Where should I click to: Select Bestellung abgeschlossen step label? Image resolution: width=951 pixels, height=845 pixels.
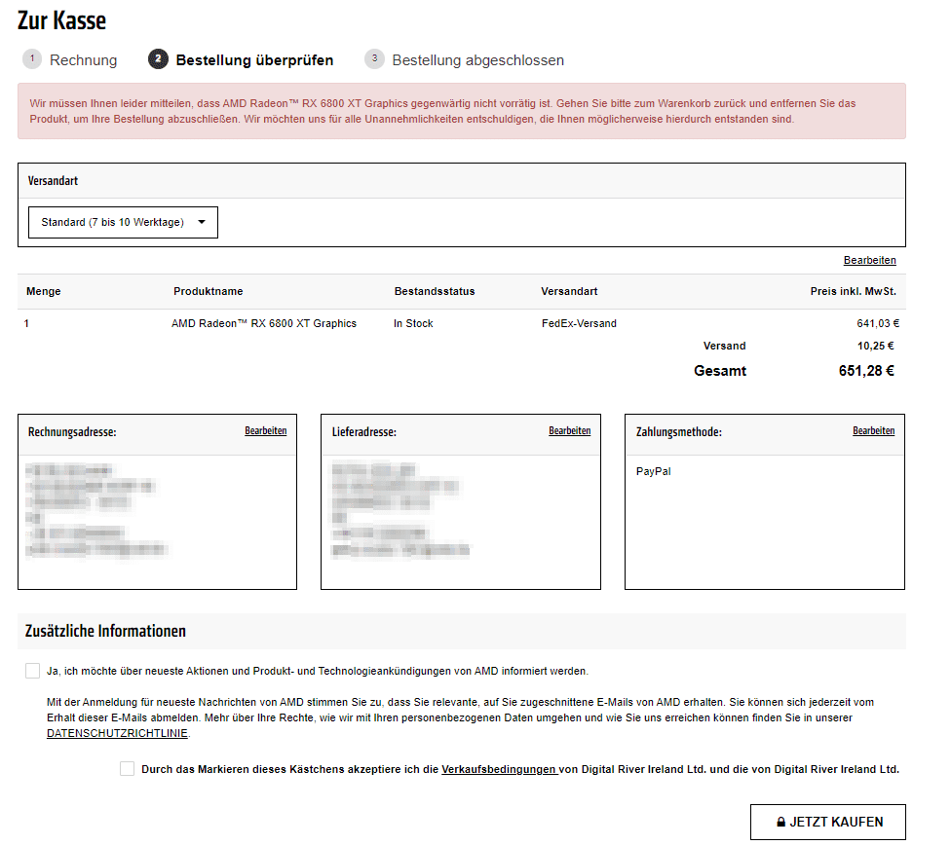(477, 60)
